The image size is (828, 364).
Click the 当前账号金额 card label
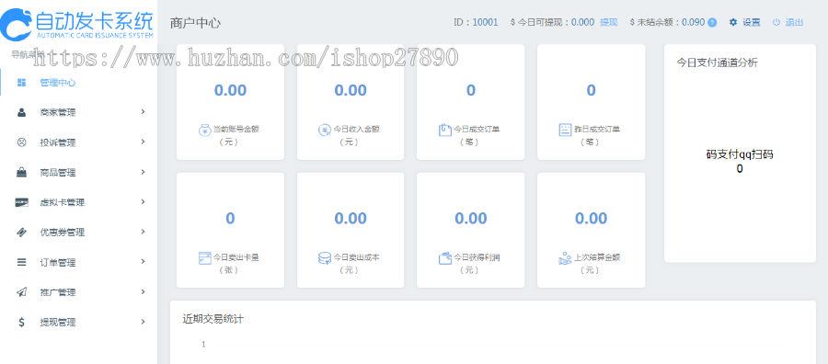(x=236, y=130)
